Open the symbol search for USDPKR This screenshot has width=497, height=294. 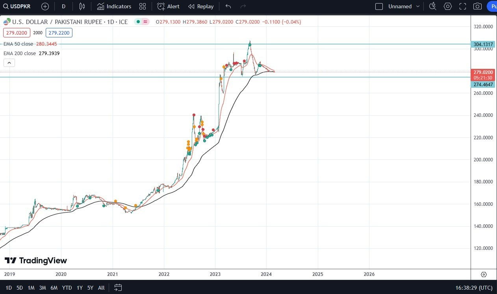[x=16, y=6]
